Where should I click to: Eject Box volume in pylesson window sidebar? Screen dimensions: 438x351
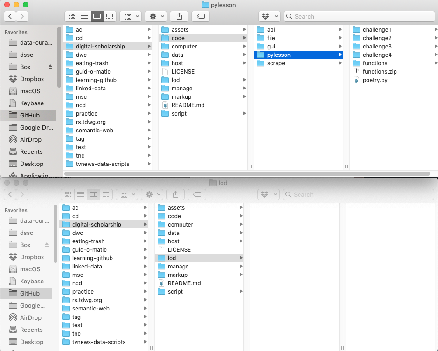pyautogui.click(x=50, y=67)
